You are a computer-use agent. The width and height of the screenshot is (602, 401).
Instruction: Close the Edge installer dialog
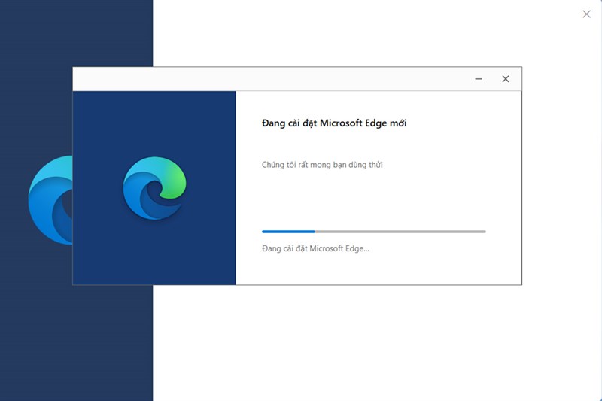click(505, 79)
